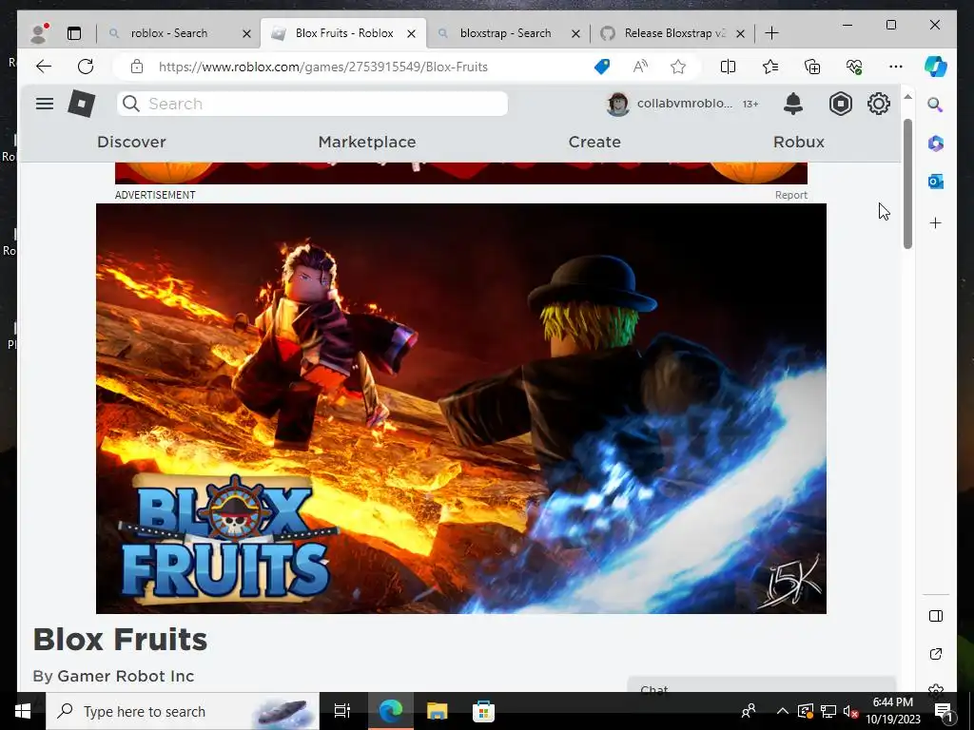
Task: Open Roblox notifications bell
Action: (x=792, y=104)
